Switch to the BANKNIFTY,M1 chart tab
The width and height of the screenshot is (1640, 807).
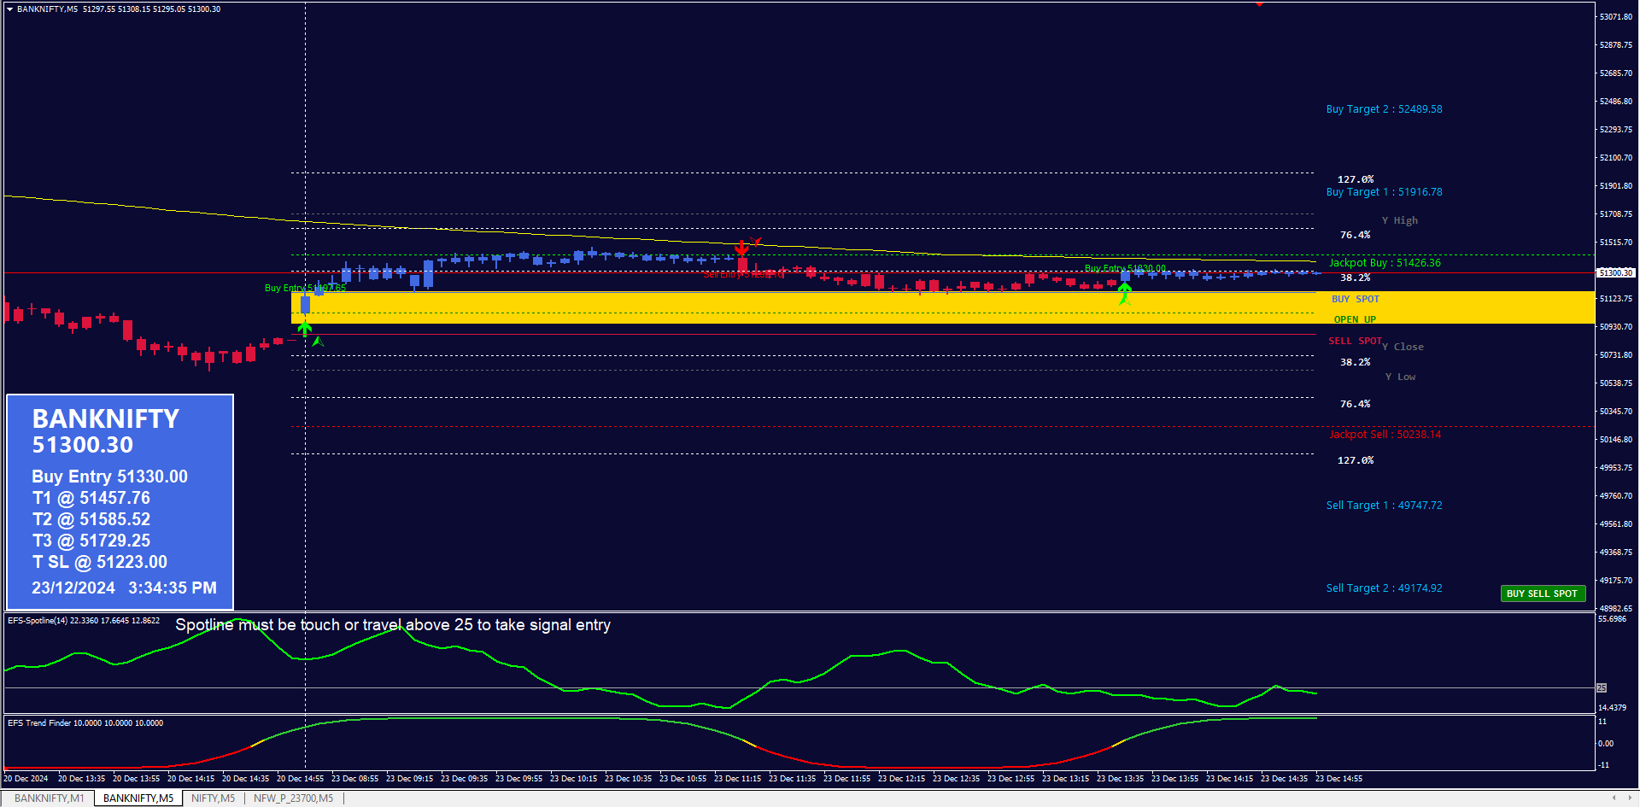tap(49, 798)
